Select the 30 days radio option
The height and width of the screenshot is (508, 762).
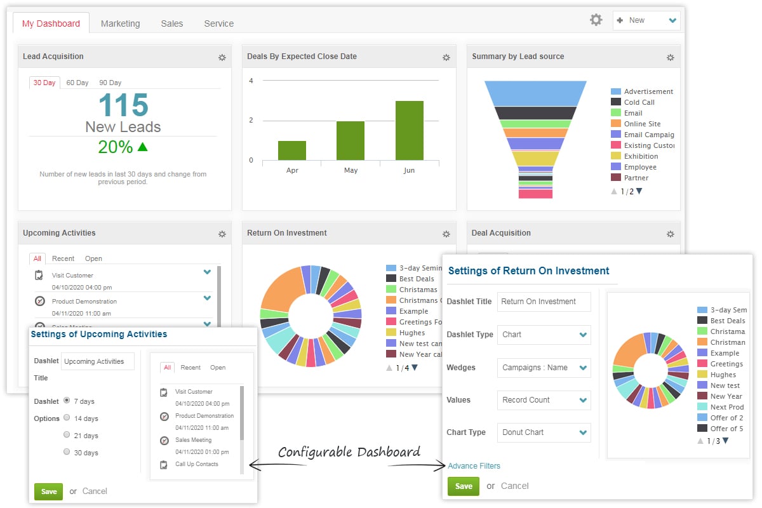(x=66, y=453)
